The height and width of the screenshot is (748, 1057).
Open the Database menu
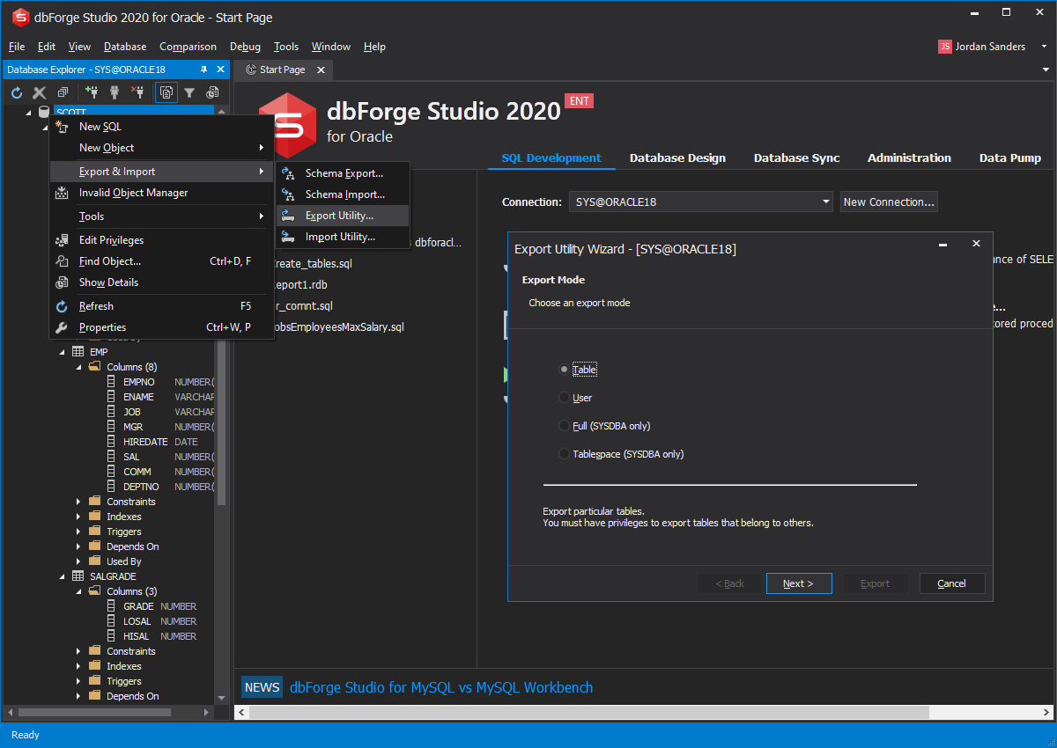(x=125, y=47)
